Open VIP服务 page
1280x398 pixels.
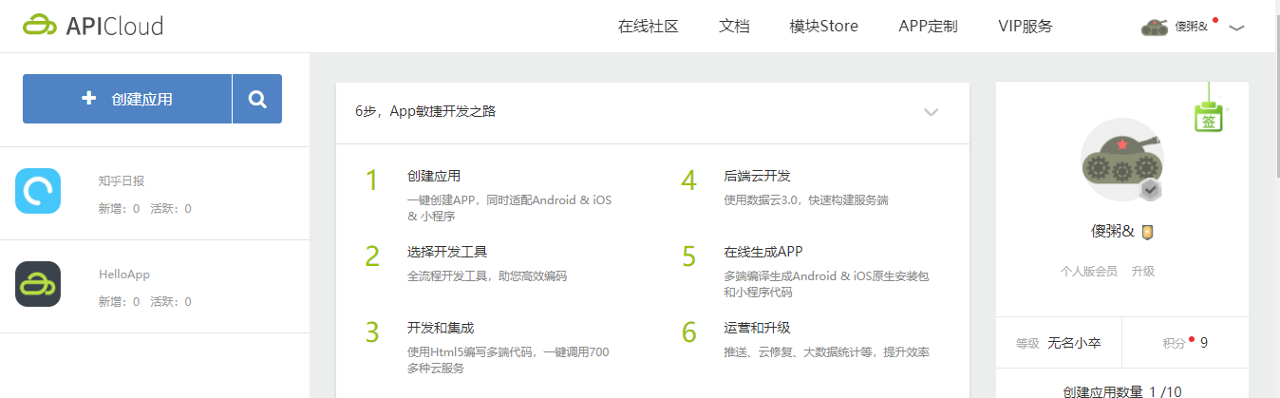1026,27
